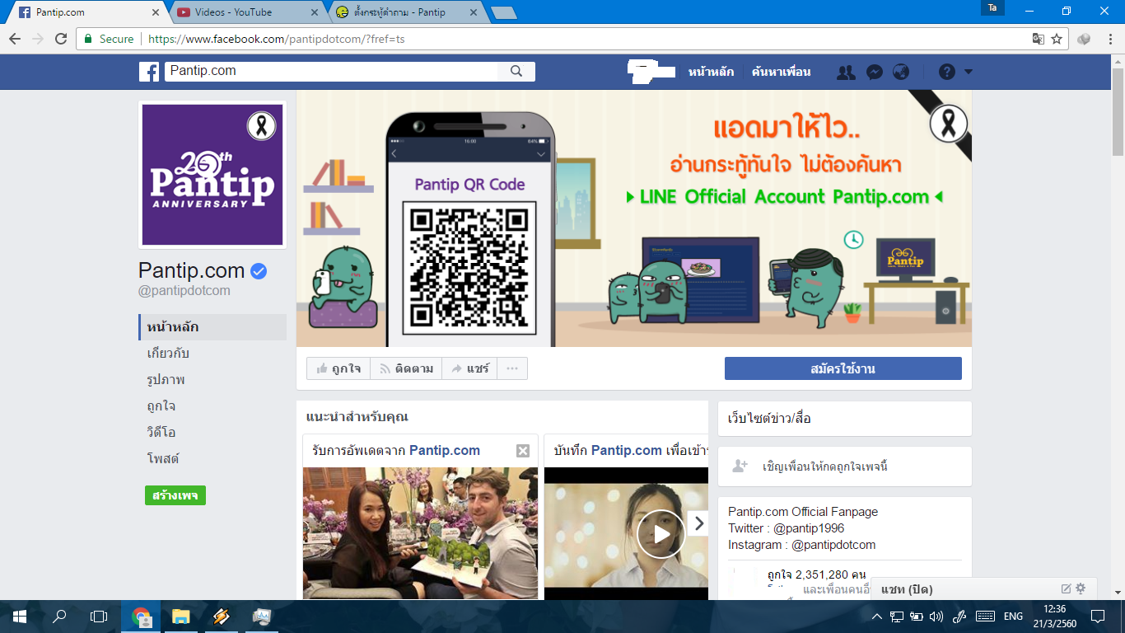Screen dimensions: 1125x633
Task: Open the three-dot more options button
Action: point(512,368)
